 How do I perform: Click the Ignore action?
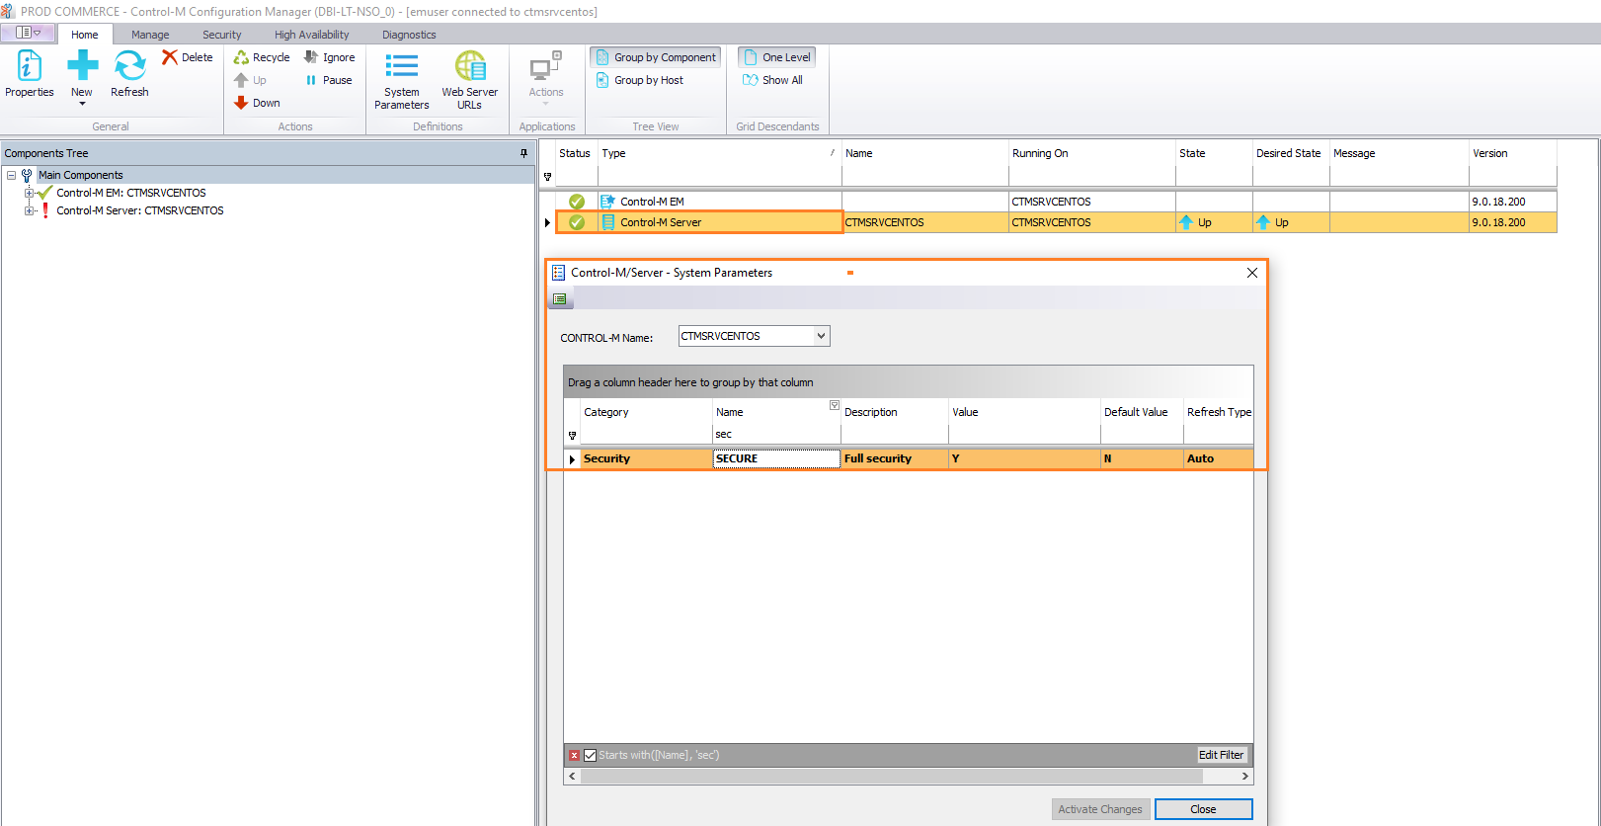(x=330, y=57)
